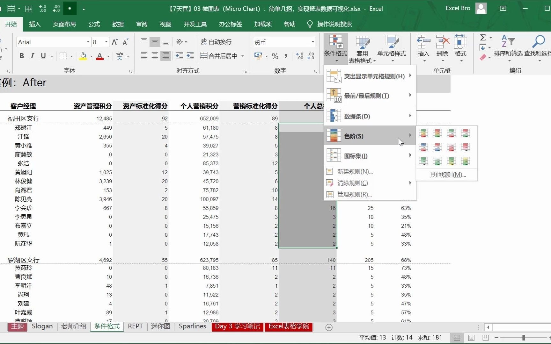Image resolution: width=551 pixels, height=344 pixels.
Task: Toggle center horizontal alignment
Action: tap(155, 56)
